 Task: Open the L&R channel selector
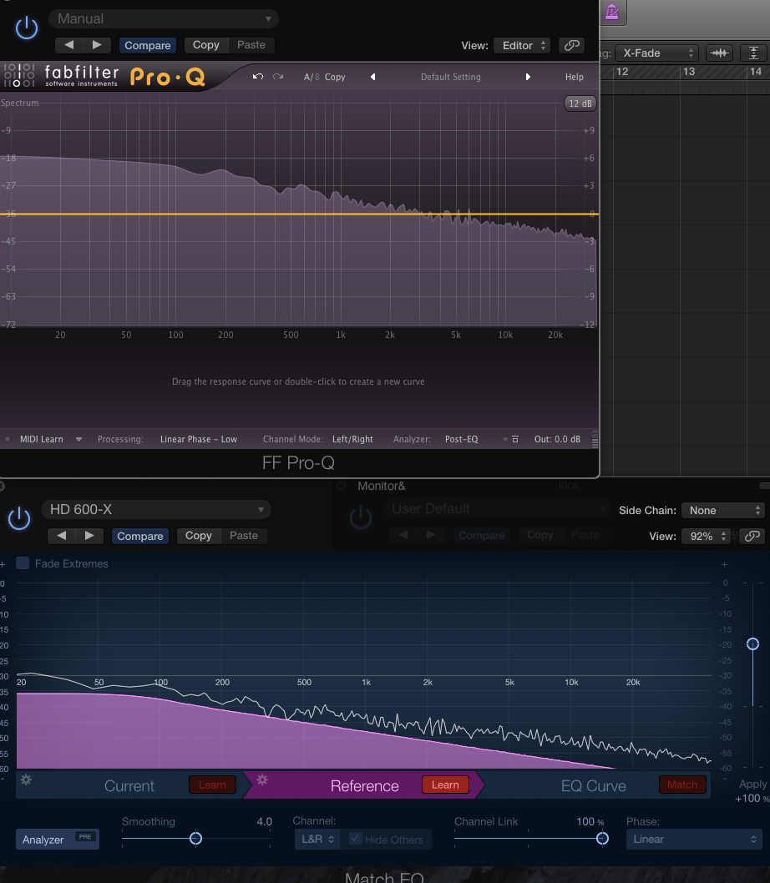tap(317, 839)
